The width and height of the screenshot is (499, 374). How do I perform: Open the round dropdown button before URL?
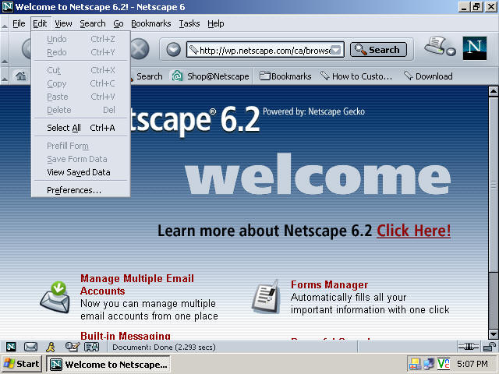click(173, 50)
